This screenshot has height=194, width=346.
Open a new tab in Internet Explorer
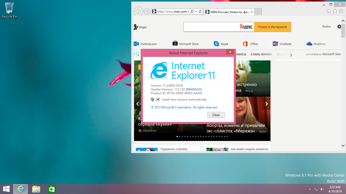[x=258, y=12]
